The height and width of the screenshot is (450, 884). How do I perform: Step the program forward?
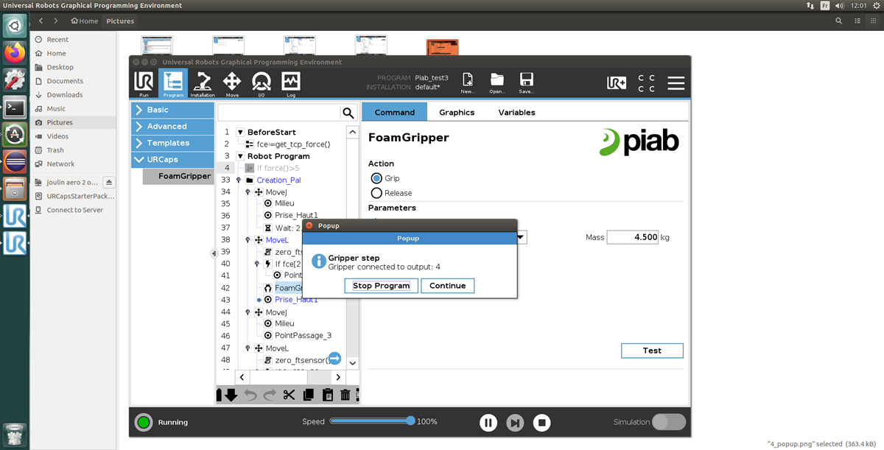(x=516, y=423)
